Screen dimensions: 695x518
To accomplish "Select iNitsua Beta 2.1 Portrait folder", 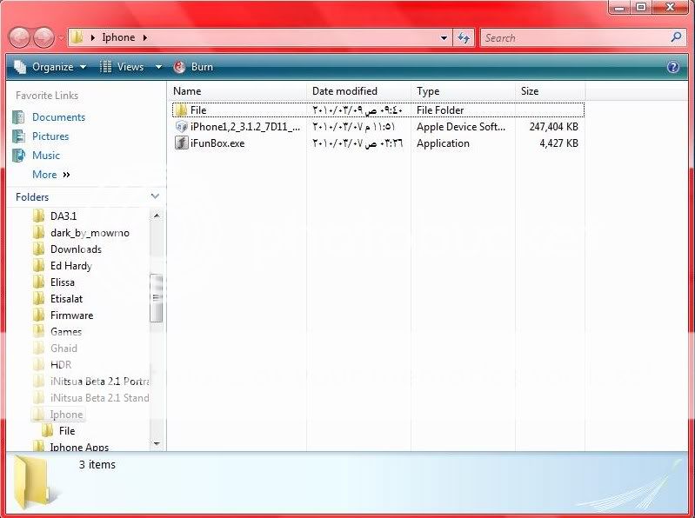I will [100, 382].
